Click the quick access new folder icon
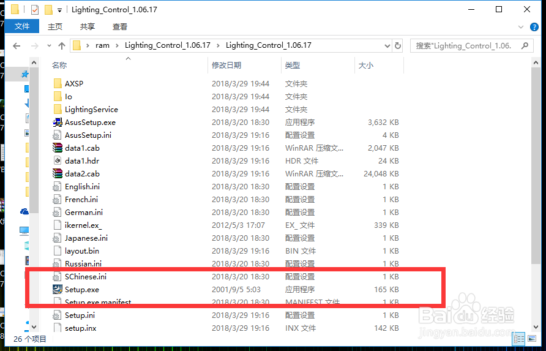This screenshot has width=546, height=351. [48, 10]
